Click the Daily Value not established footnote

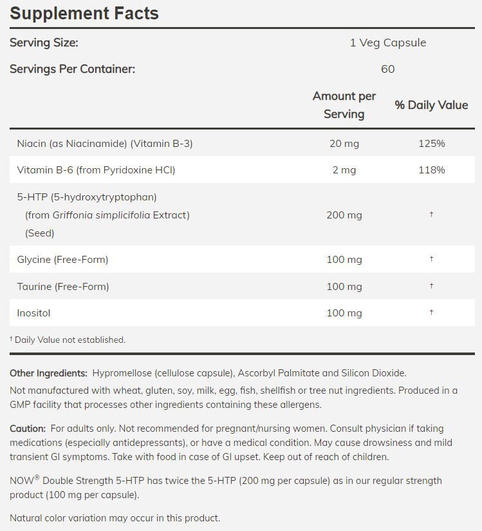pos(68,340)
